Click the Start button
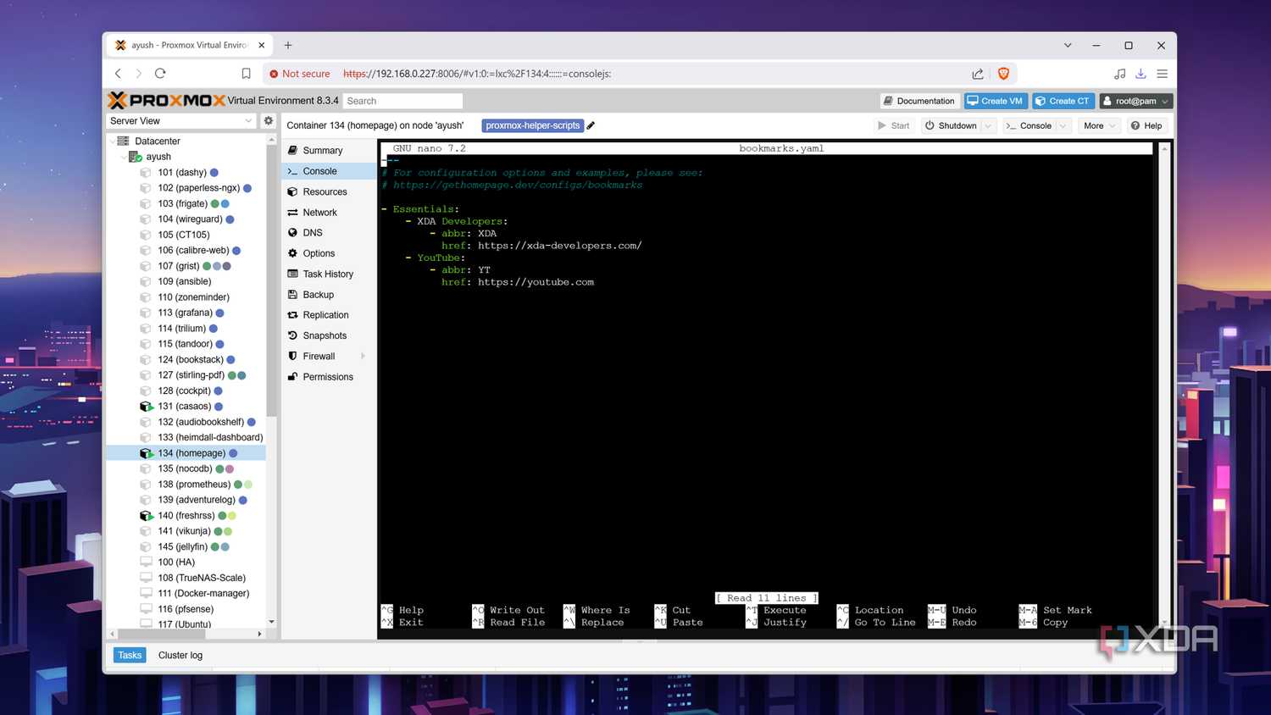 click(894, 125)
